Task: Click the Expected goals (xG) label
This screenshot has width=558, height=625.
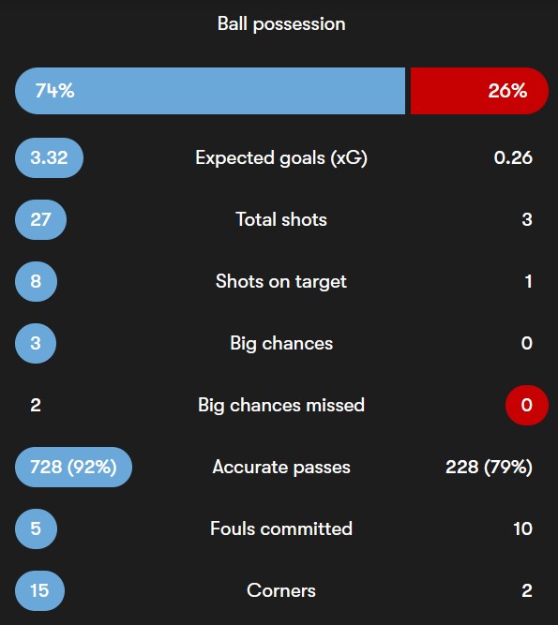Action: coord(281,158)
